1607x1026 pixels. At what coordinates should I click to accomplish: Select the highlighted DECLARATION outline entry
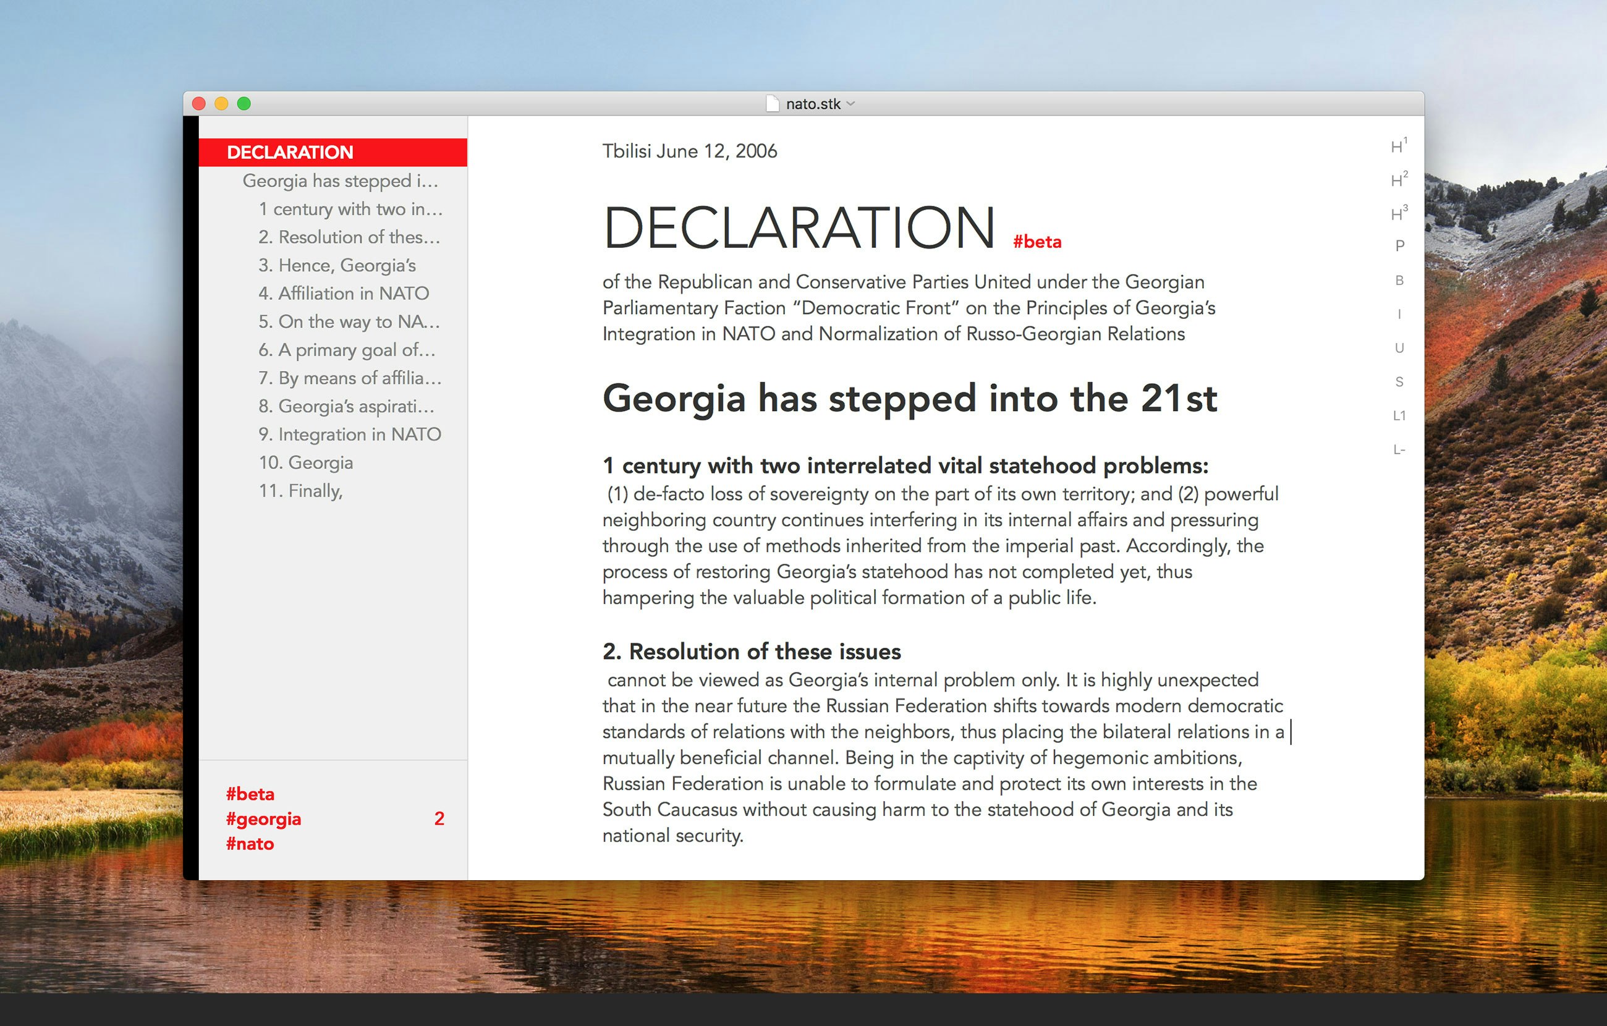pyautogui.click(x=290, y=151)
